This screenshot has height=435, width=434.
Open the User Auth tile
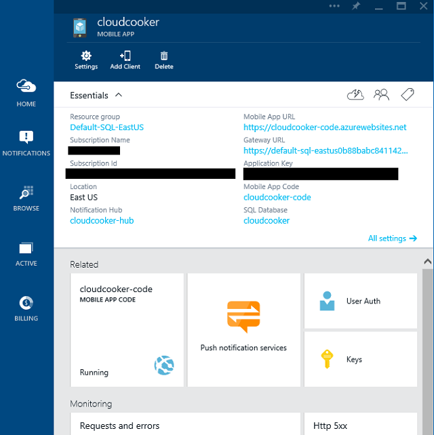pos(361,301)
